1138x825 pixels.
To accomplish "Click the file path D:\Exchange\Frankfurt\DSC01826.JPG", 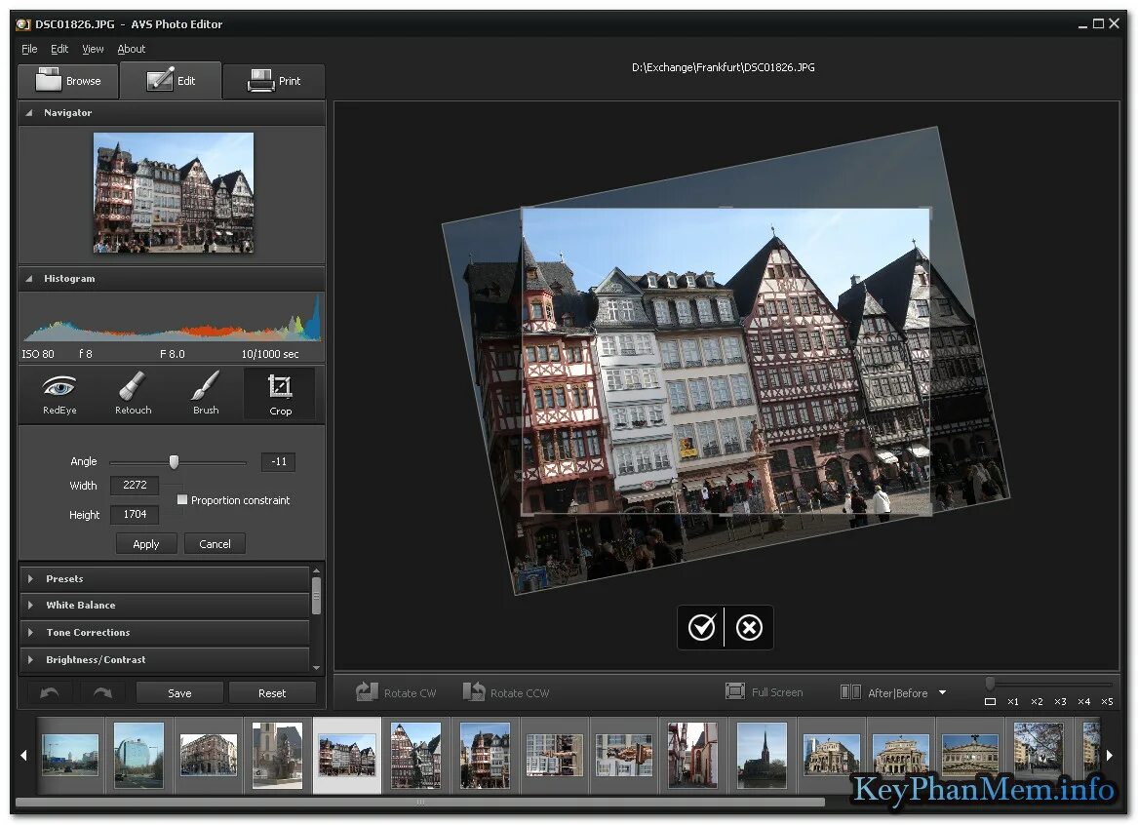I will 723,67.
